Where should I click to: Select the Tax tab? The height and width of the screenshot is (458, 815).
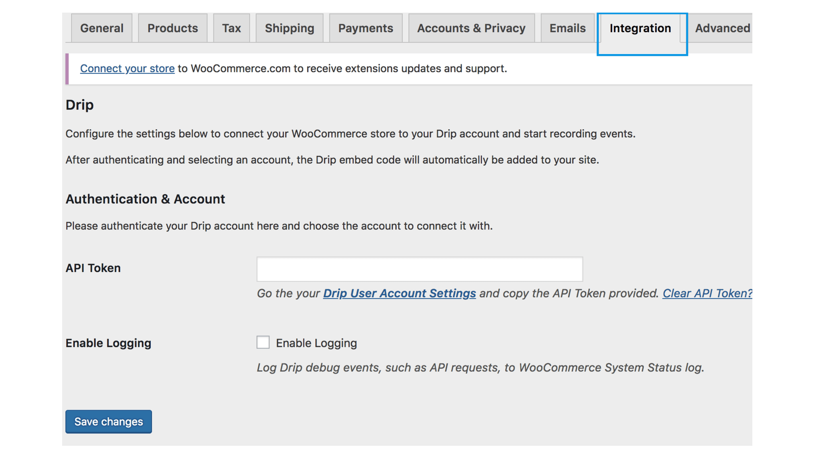231,28
